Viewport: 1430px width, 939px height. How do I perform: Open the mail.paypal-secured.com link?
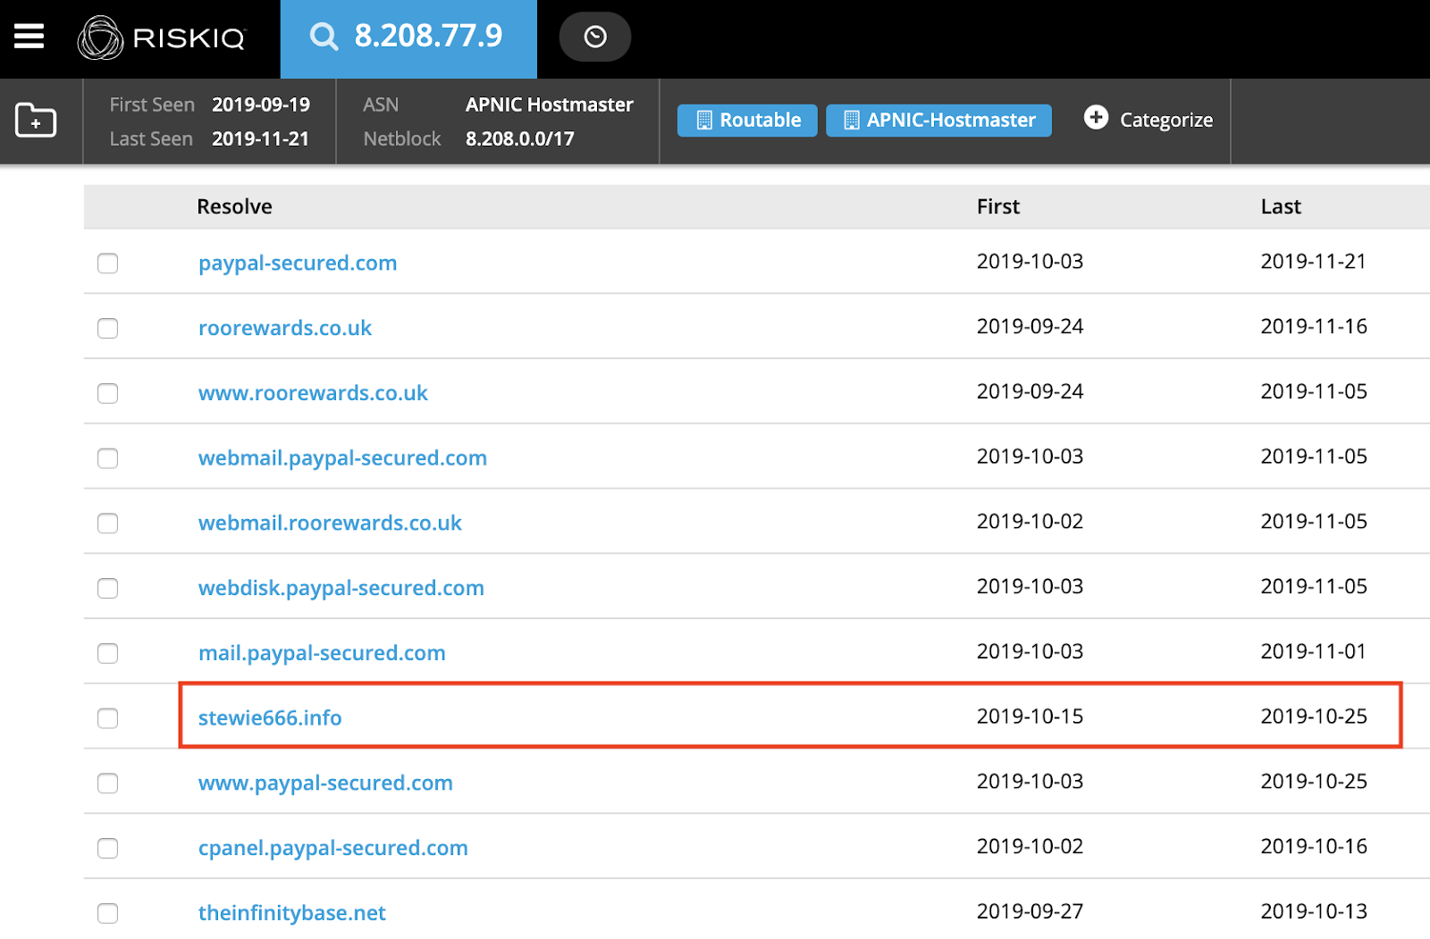coord(322,653)
